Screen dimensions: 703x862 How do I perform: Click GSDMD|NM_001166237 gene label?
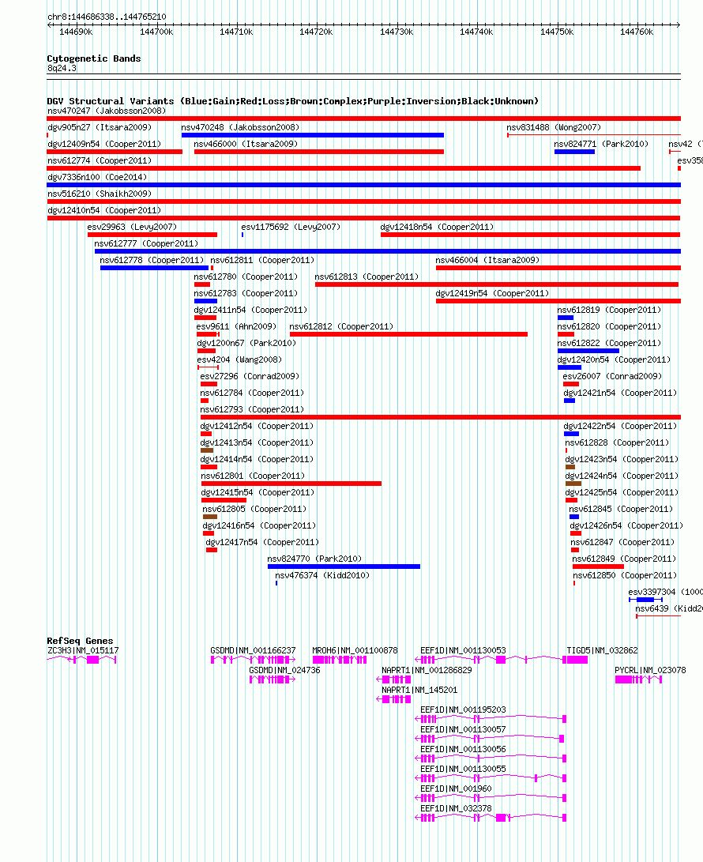pos(253,649)
